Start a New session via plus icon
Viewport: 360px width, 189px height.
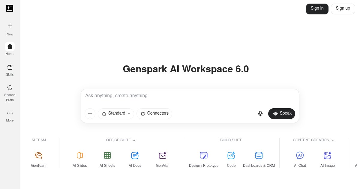(10, 26)
